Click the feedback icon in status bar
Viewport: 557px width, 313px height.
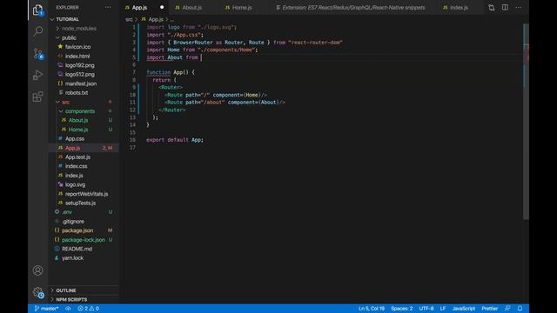tap(507, 309)
